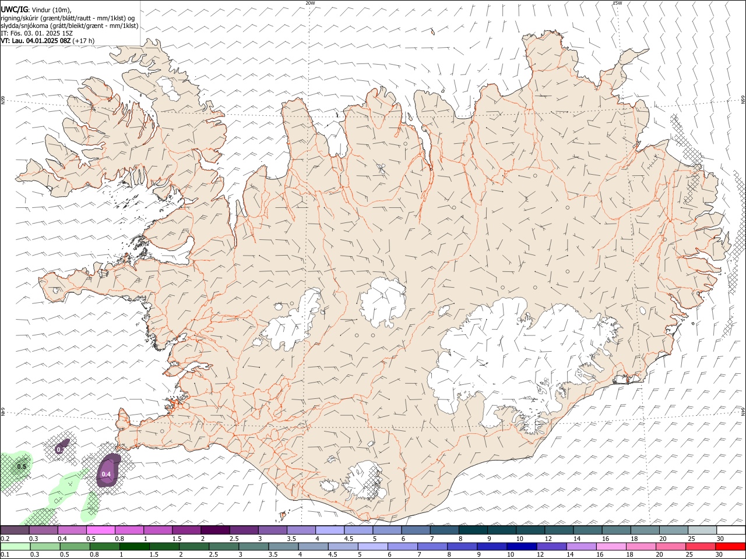The height and width of the screenshot is (559, 746).
Task: Pick lower legend deep blue swatch between 10 and 12
Action: pos(521,546)
